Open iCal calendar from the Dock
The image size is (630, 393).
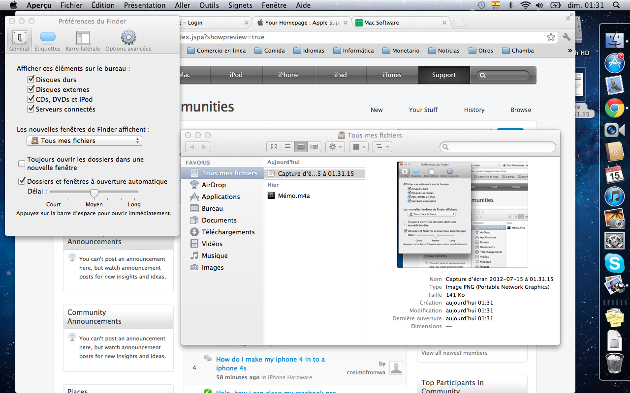[615, 174]
